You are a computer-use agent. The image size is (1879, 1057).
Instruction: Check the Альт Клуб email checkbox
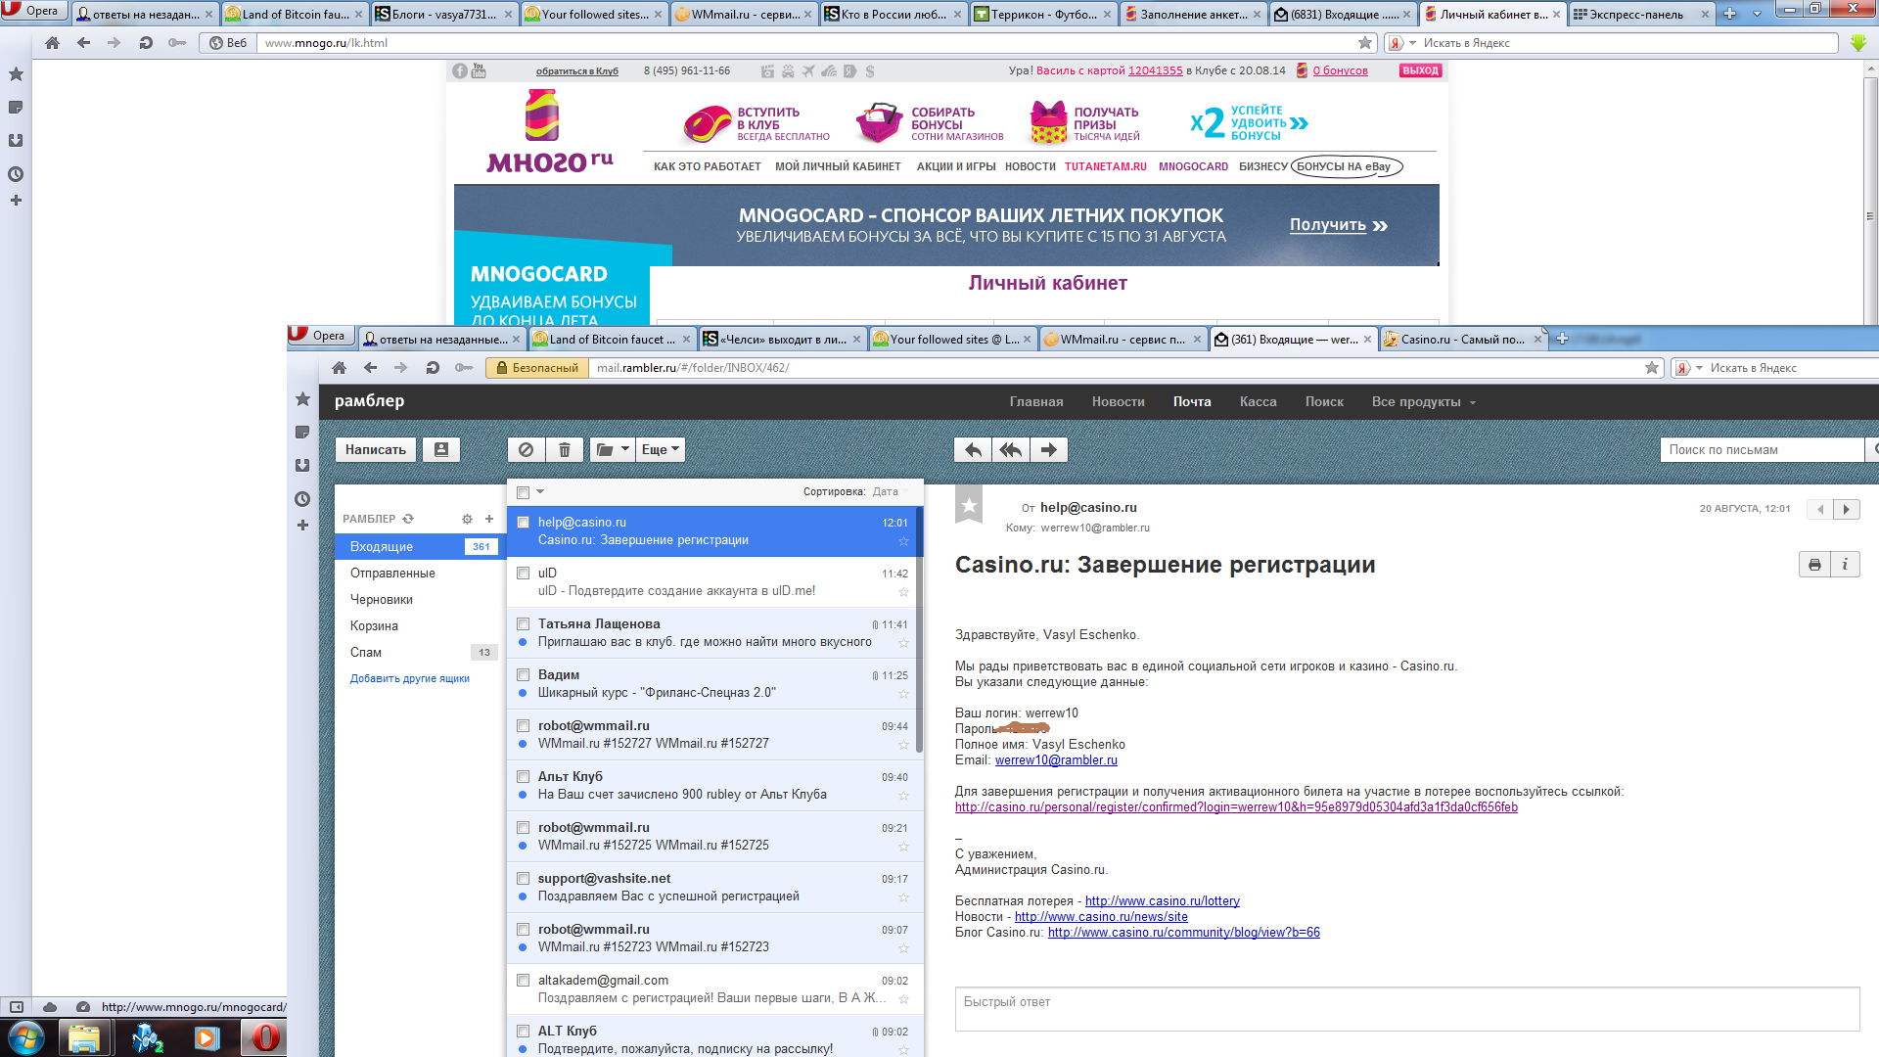point(523,777)
